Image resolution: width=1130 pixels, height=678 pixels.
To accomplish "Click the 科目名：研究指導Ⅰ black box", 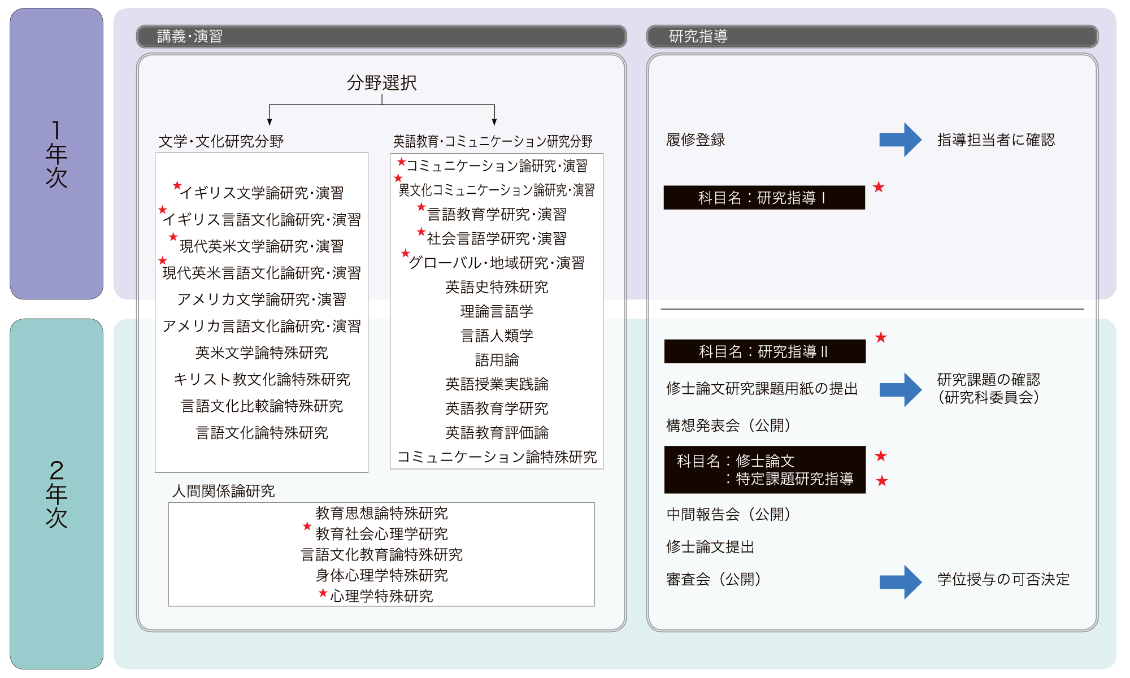I will pyautogui.click(x=764, y=198).
